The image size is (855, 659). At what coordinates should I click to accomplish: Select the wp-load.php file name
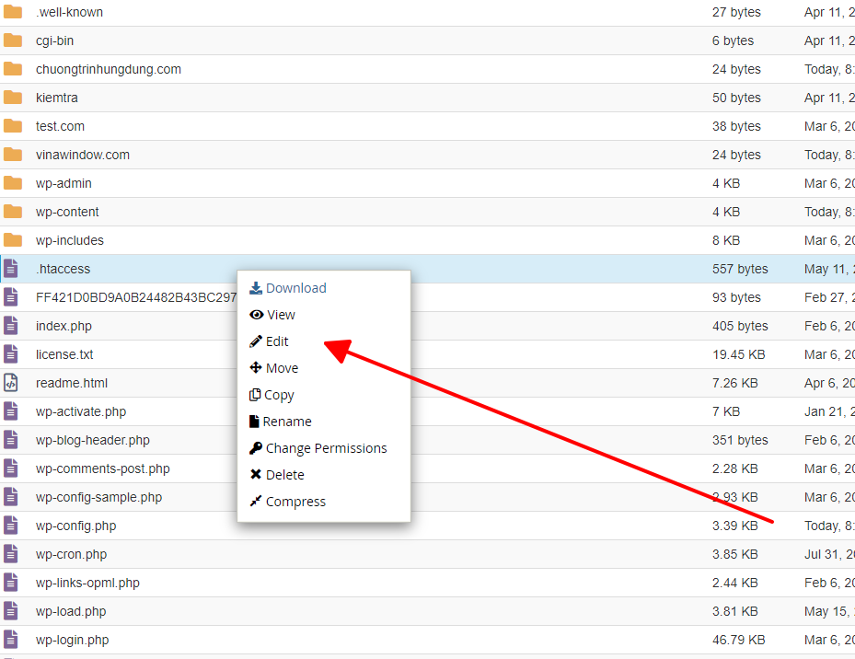coord(71,611)
